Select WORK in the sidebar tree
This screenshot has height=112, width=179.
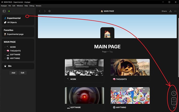click(13, 47)
